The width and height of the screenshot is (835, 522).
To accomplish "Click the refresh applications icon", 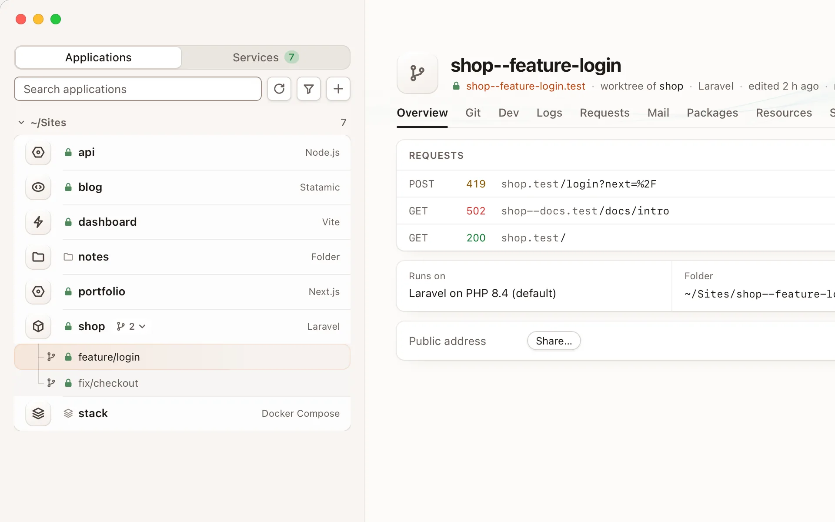I will (279, 89).
